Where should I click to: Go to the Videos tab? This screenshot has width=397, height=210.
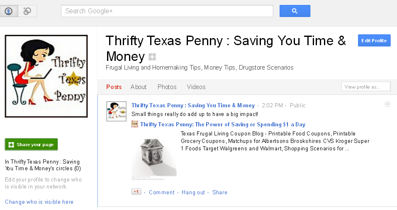coord(196,87)
